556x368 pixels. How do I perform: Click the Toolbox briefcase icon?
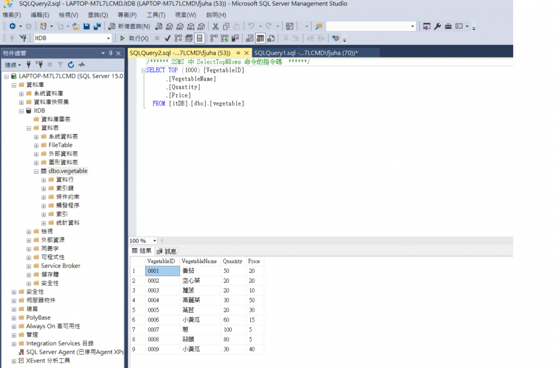(448, 26)
